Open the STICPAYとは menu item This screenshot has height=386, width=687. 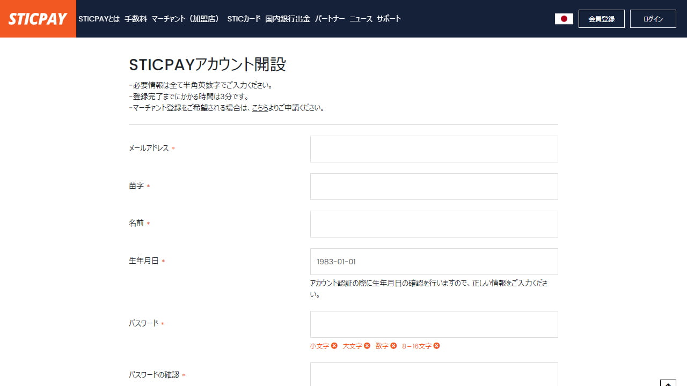(x=99, y=19)
